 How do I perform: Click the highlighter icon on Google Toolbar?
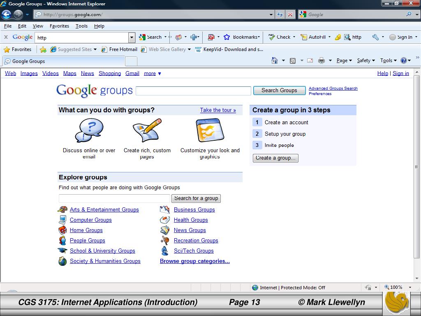pos(338,37)
